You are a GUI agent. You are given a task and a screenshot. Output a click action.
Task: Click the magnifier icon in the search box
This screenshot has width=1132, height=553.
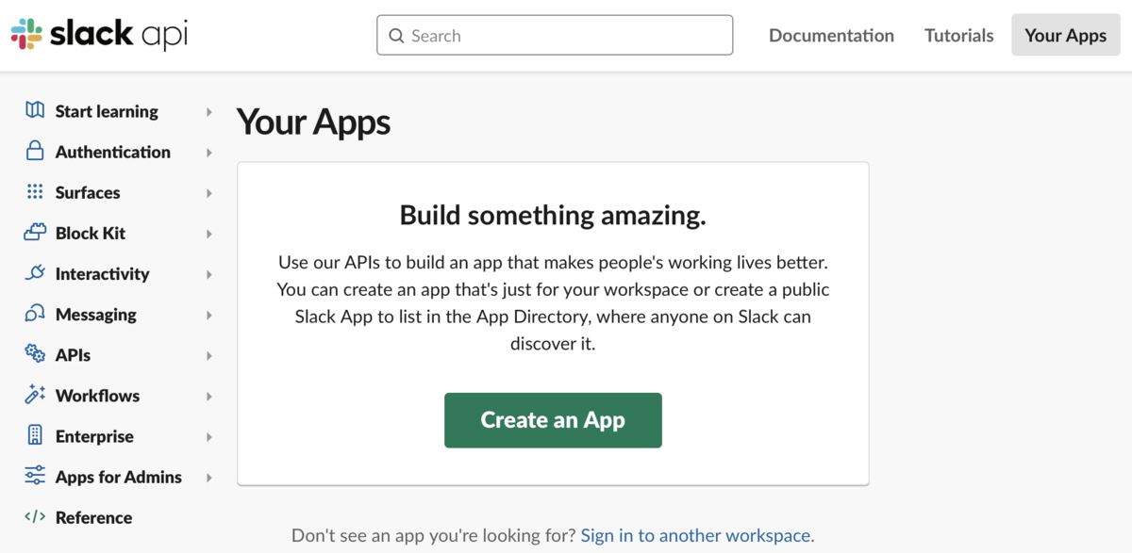[396, 36]
